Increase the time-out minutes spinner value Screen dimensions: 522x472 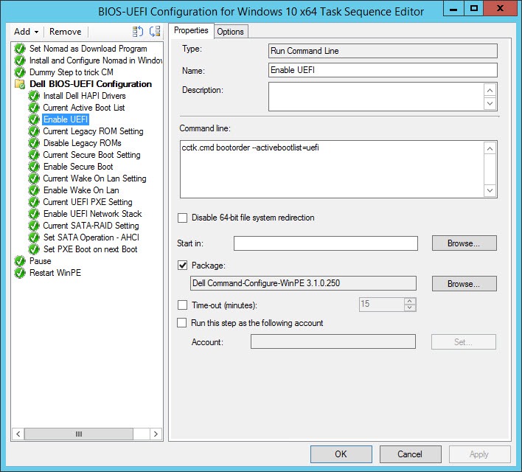(x=410, y=301)
